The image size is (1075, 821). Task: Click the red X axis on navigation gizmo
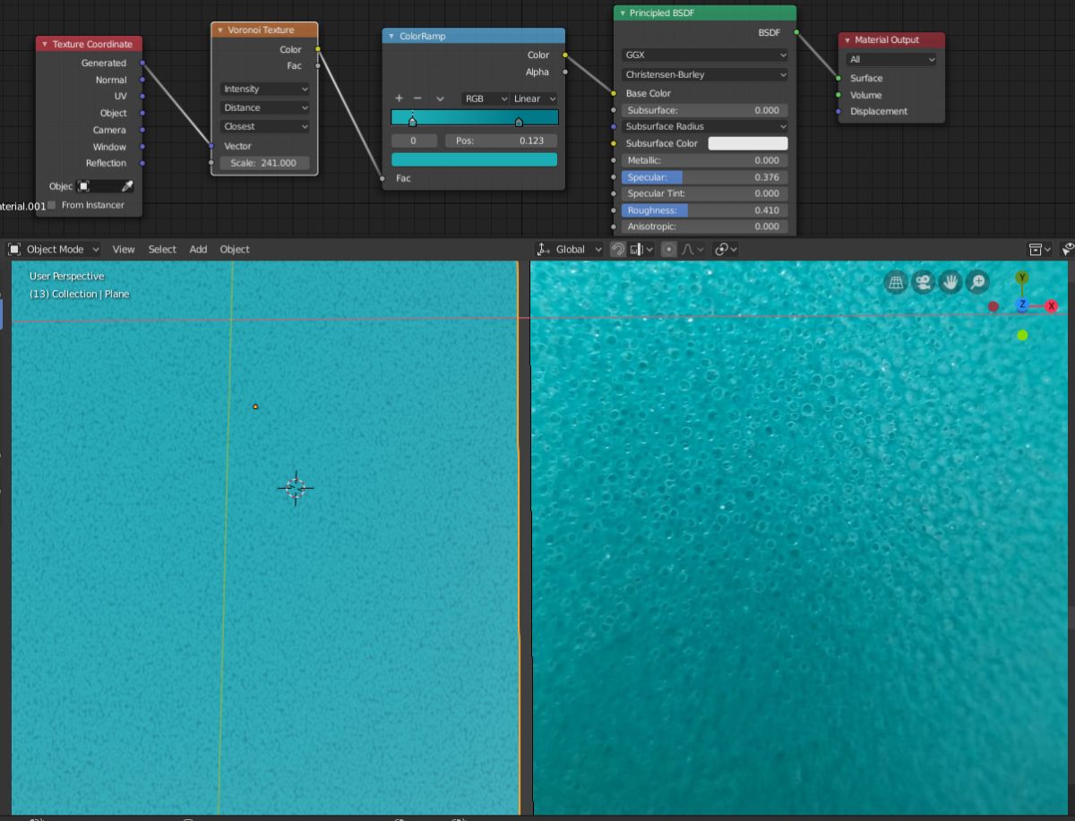click(x=1052, y=306)
